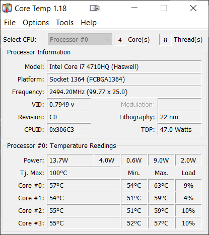209x235 pixels.
Task: Click the total Power value 13.7W
Action: point(70,160)
